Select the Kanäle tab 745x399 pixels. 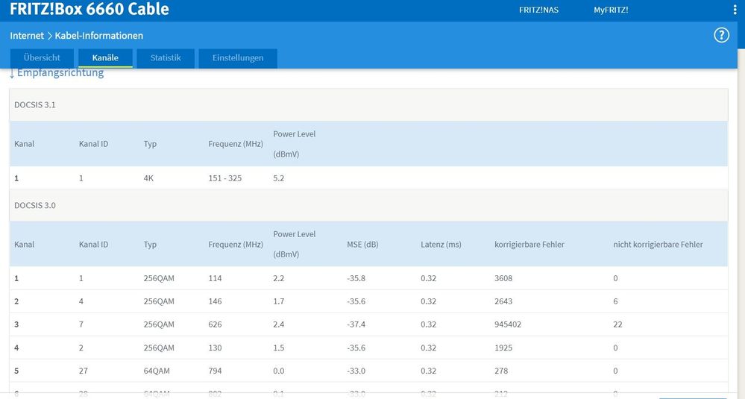click(x=105, y=58)
